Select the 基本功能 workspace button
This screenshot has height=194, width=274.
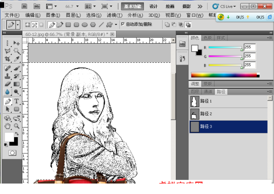132,6
